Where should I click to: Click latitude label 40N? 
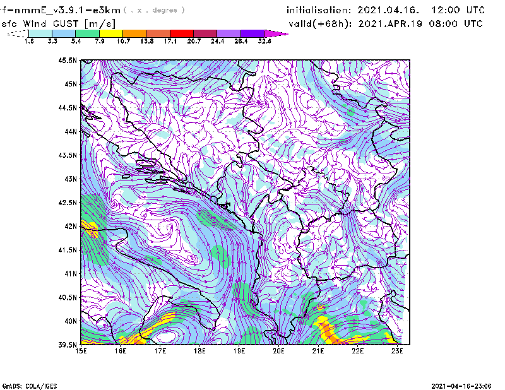[71, 321]
